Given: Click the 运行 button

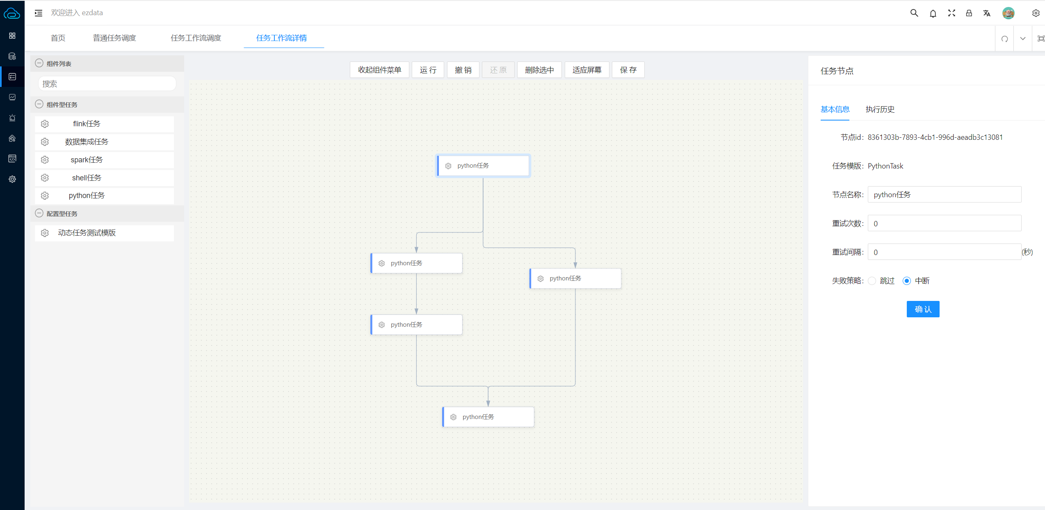Looking at the screenshot, I should pyautogui.click(x=428, y=70).
